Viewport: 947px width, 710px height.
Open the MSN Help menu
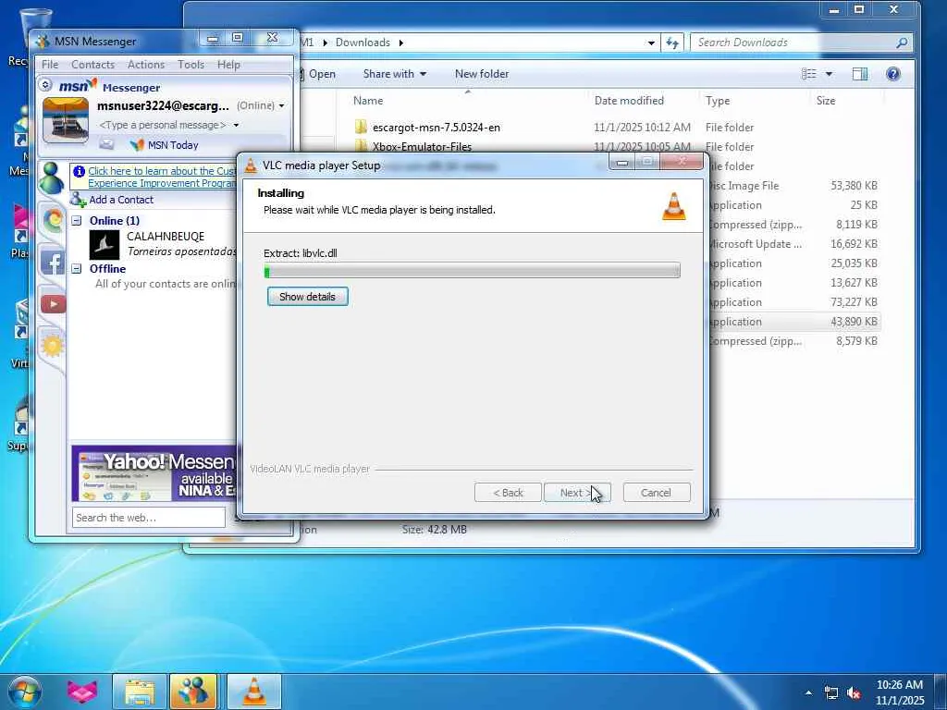point(229,65)
